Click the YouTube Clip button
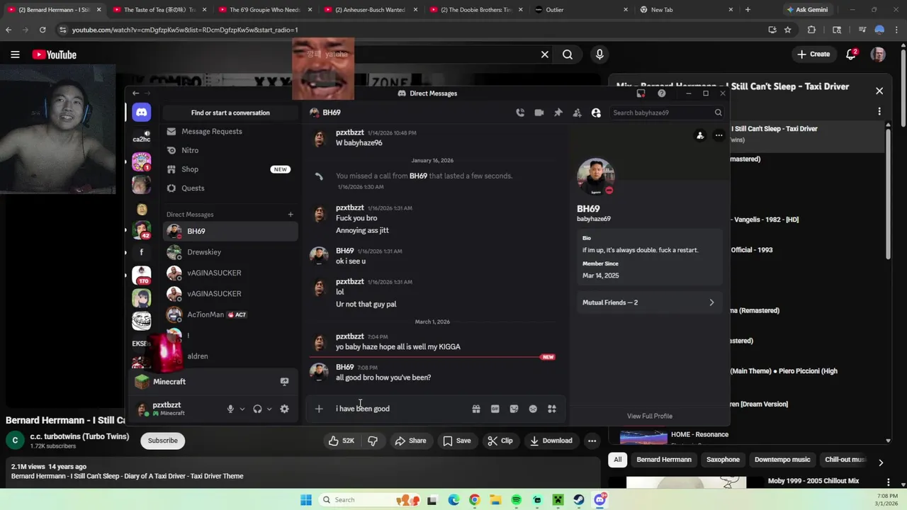 500,441
